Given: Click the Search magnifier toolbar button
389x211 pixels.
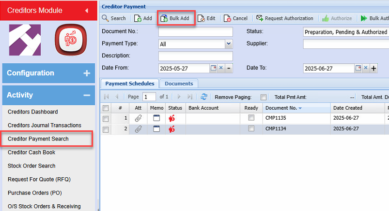Looking at the screenshot, I should (x=114, y=18).
